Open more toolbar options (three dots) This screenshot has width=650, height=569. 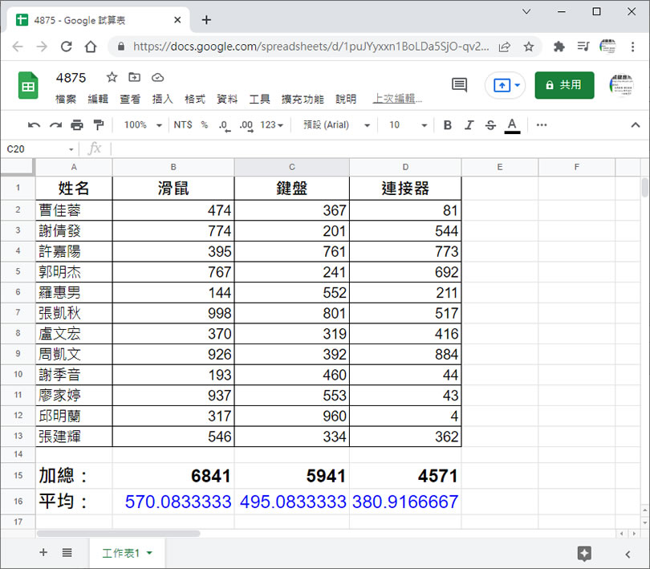542,125
